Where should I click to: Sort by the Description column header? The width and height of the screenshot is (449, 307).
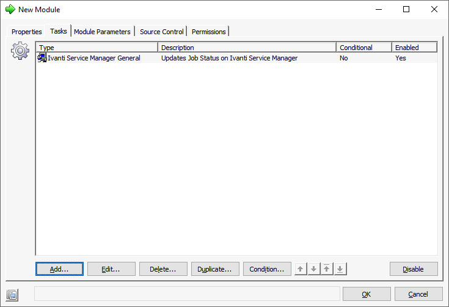pyautogui.click(x=247, y=47)
